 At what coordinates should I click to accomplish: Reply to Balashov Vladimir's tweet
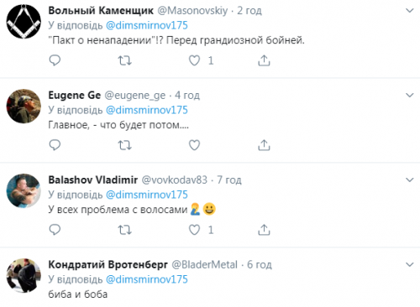click(x=55, y=230)
